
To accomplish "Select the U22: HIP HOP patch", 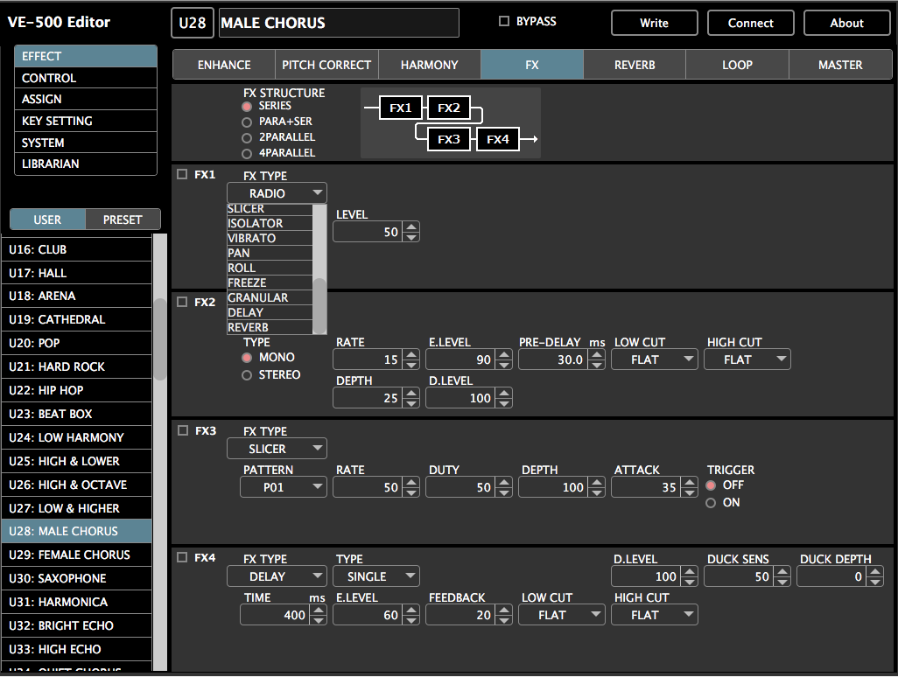I will click(76, 390).
